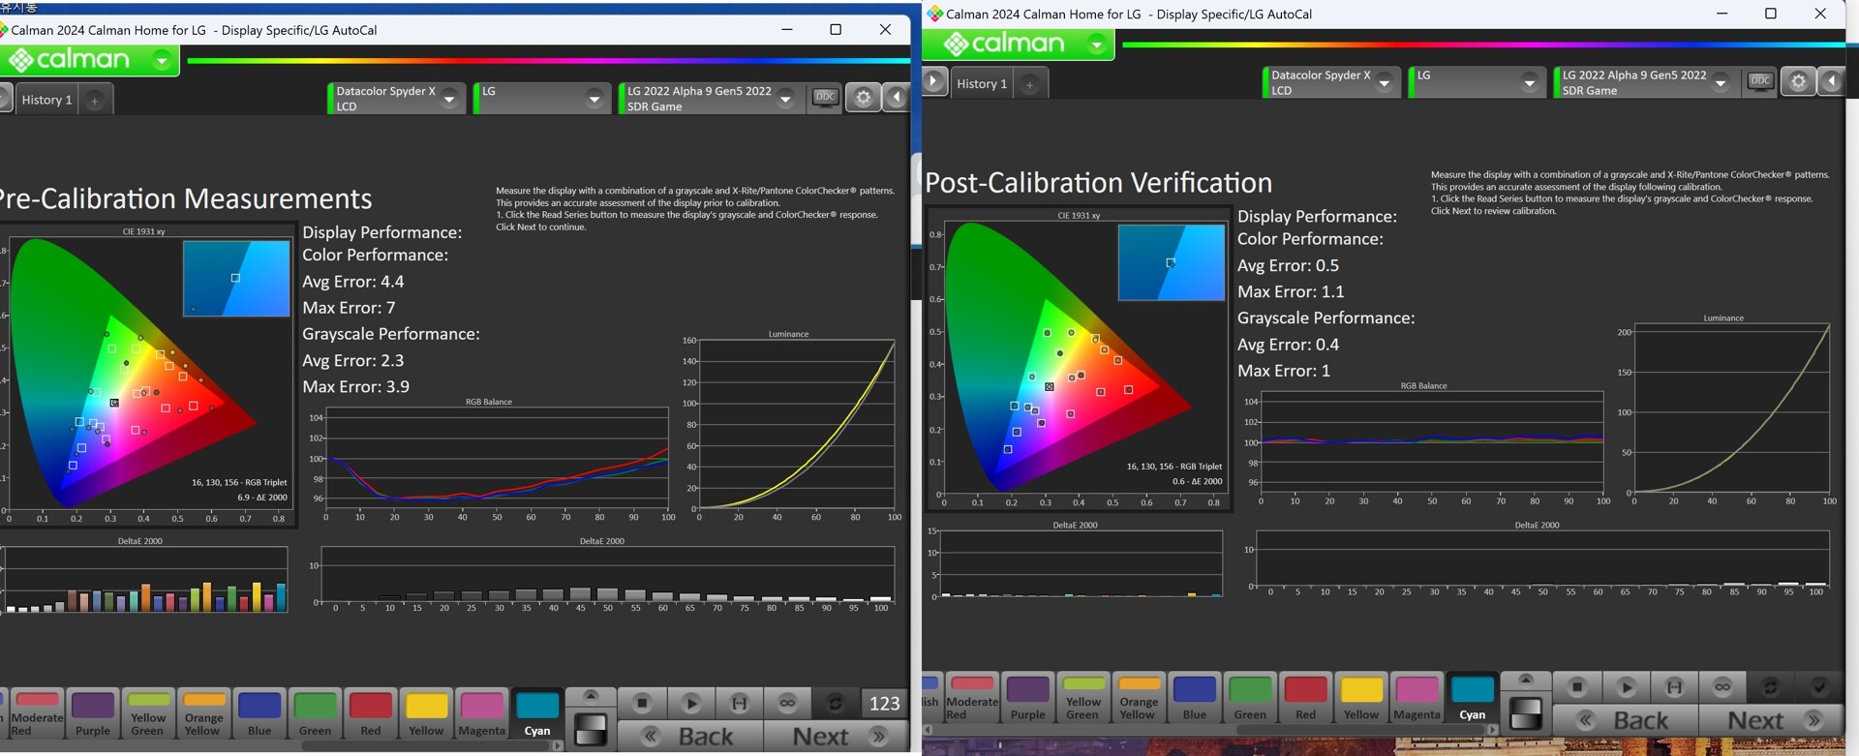Add a new history tab in the Pre-Calibration window

(94, 100)
